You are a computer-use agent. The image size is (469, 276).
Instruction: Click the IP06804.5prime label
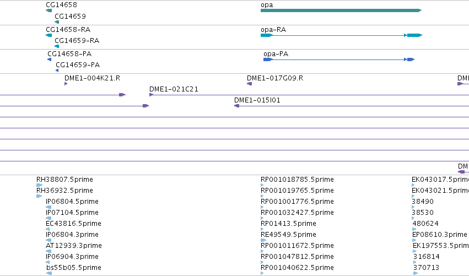coord(72,202)
